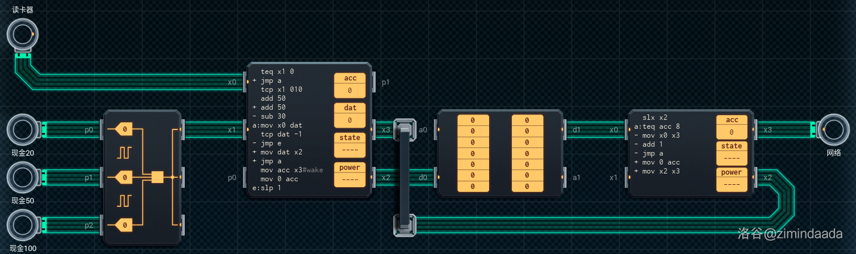
Task: Click the square junction node in logic chip
Action: pos(157,177)
